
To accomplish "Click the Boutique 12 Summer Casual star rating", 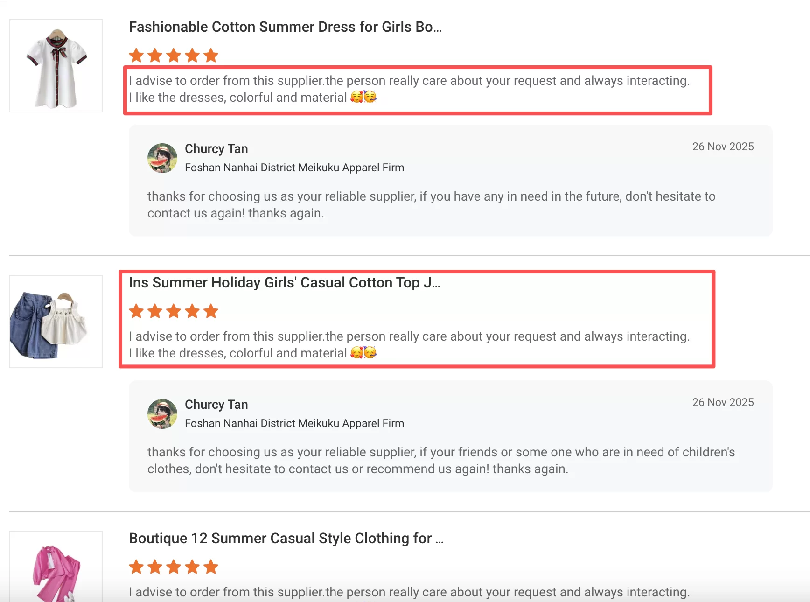I will pos(174,567).
